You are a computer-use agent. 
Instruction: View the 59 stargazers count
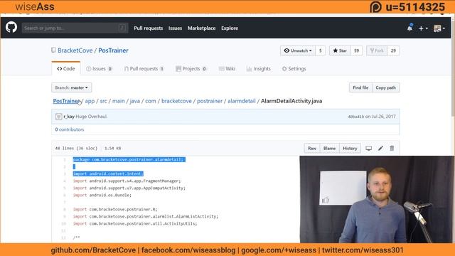[x=357, y=50]
